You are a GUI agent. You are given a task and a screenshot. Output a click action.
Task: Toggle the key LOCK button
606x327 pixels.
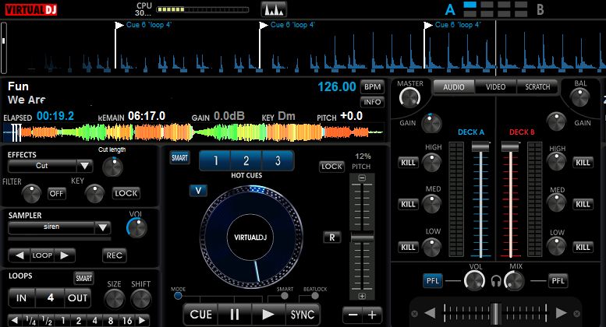coord(126,193)
